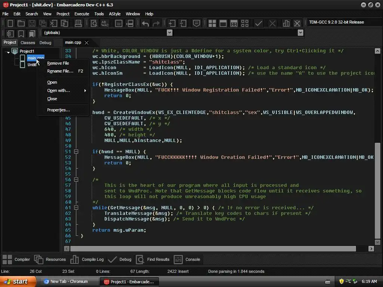Click the Stop Execution X icon
This screenshot has height=287, width=383.
tap(272, 24)
